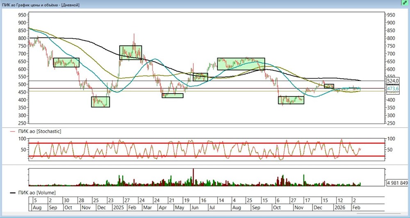410x218 pixels.
Task: Click the day label 12 on the time axis
Action: coord(340,201)
